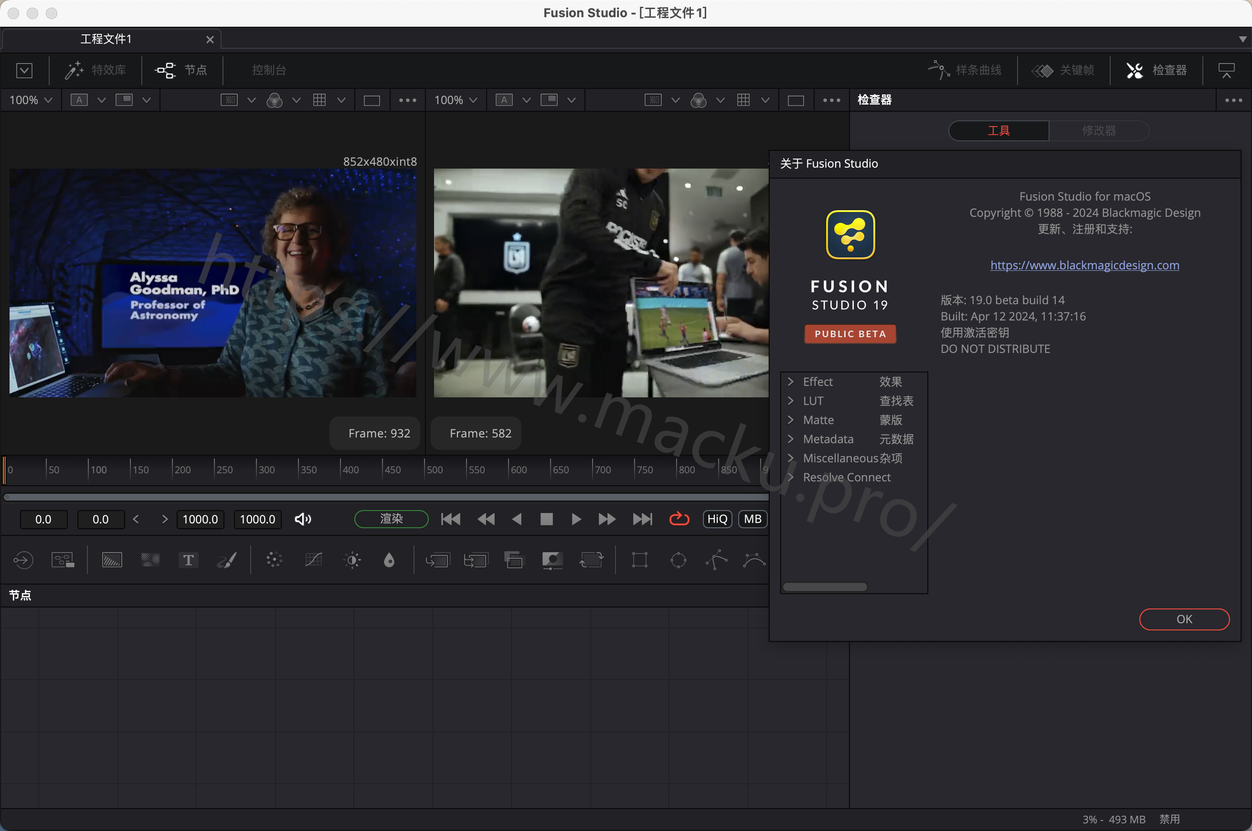The height and width of the screenshot is (831, 1252).
Task: Go to the first frame
Action: 451,520
